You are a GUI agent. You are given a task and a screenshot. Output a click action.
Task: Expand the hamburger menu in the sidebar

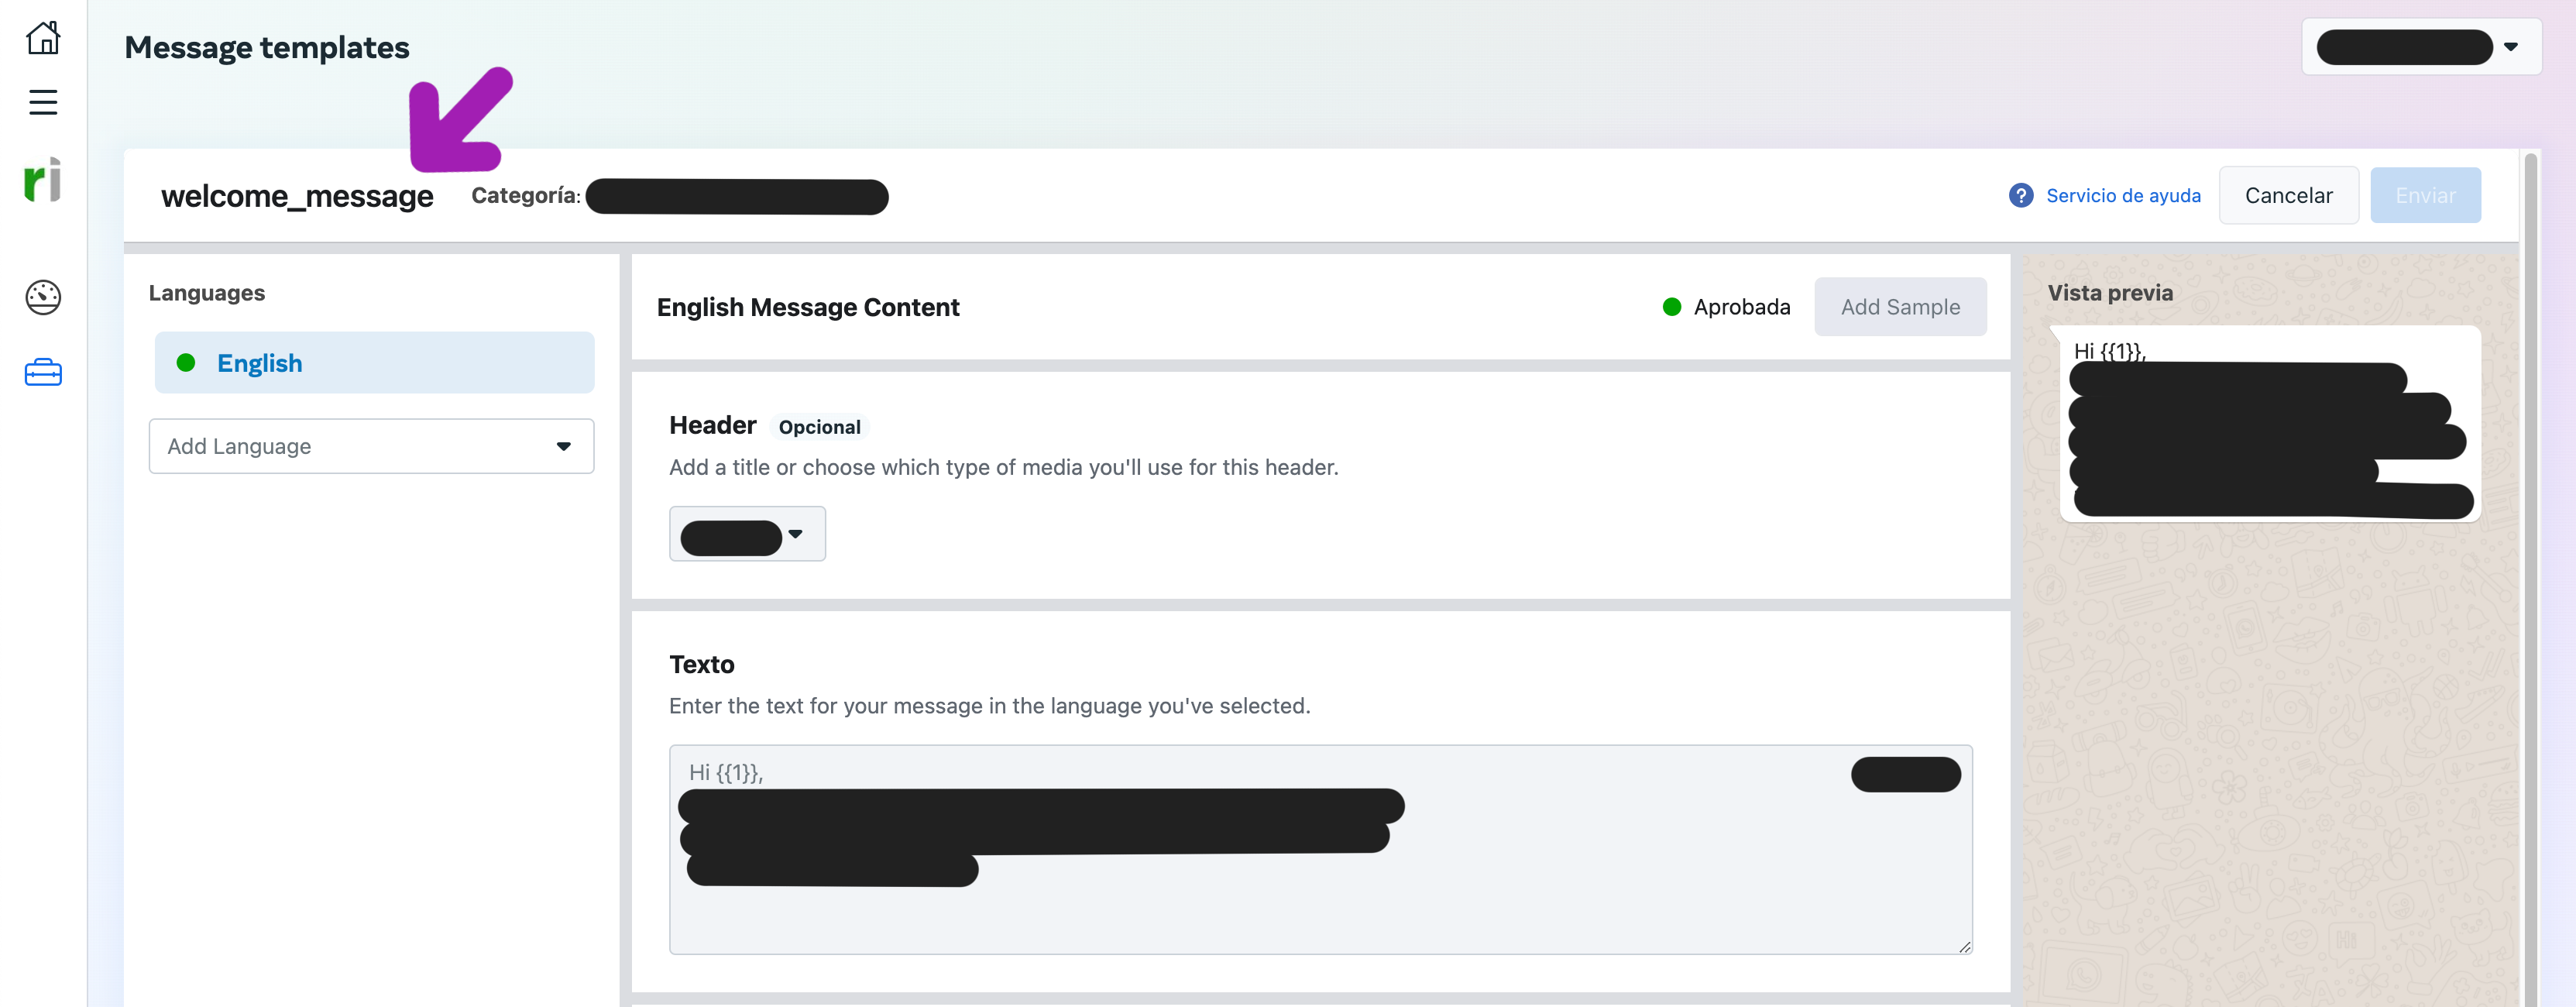[43, 102]
